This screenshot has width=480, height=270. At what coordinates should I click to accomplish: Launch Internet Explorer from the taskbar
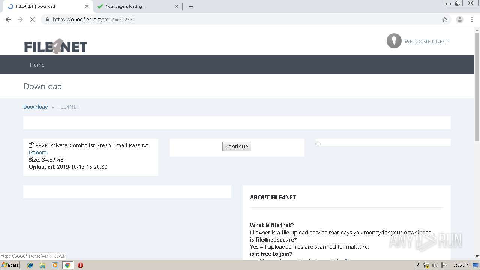tap(30, 265)
